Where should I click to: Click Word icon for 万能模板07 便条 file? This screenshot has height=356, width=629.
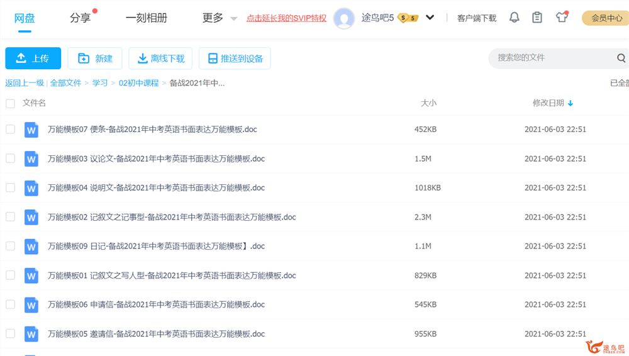(31, 130)
